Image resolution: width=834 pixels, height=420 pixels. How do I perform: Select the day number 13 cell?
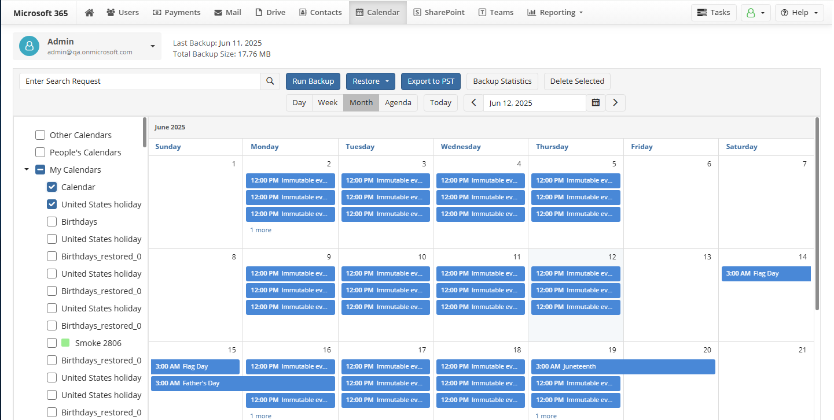(671, 295)
